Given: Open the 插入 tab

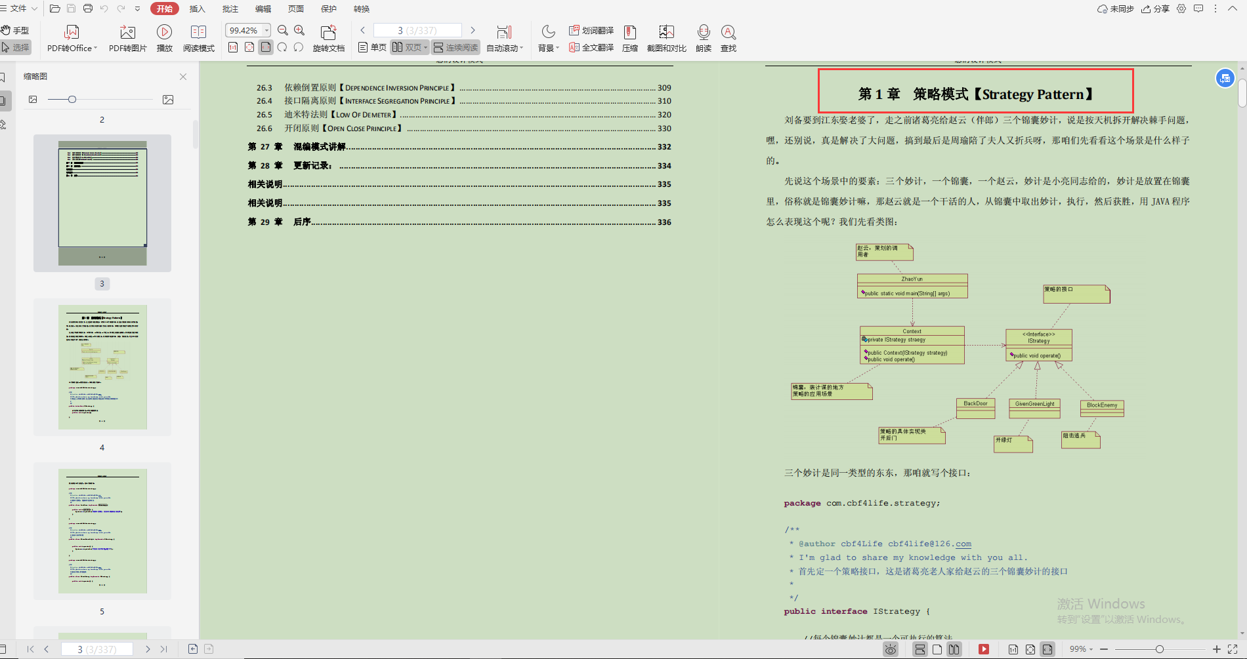Looking at the screenshot, I should [197, 9].
